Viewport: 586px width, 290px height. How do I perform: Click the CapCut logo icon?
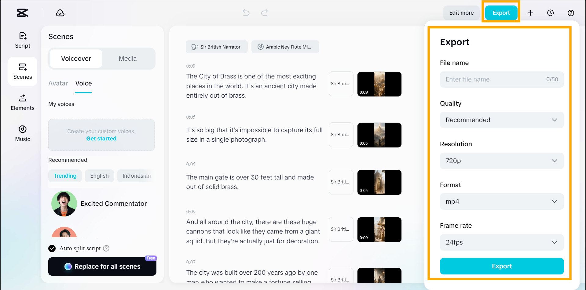[x=22, y=13]
